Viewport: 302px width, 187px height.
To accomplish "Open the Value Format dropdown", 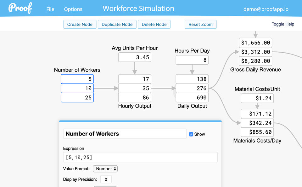I will click(x=105, y=169).
